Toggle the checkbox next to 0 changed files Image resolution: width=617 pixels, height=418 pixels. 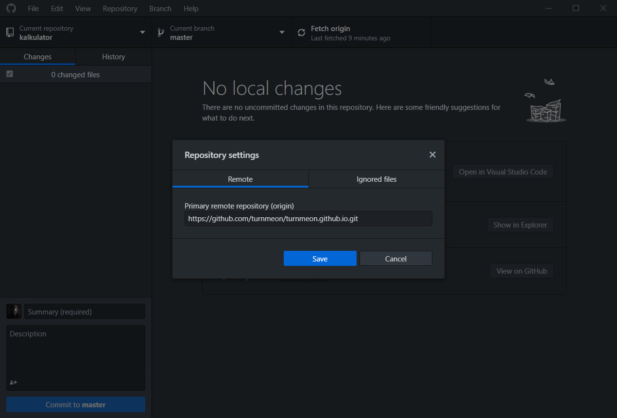click(x=10, y=74)
